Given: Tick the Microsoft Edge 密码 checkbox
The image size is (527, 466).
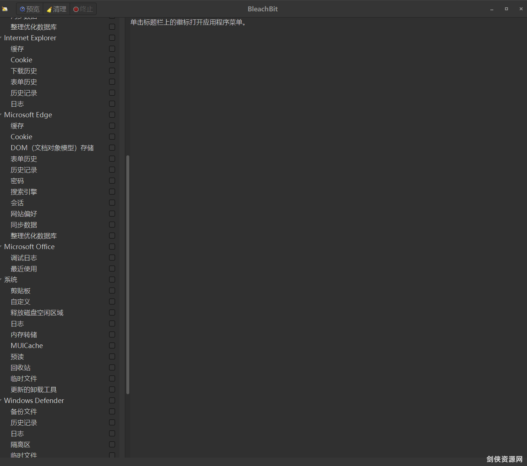Looking at the screenshot, I should coord(112,181).
